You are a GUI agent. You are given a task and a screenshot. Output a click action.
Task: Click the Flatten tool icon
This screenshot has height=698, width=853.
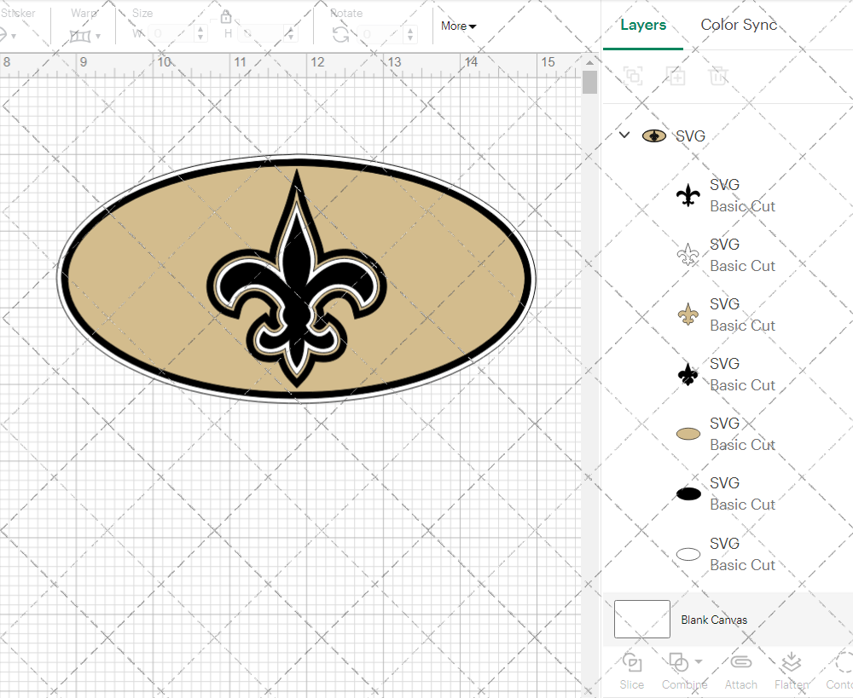(x=791, y=663)
